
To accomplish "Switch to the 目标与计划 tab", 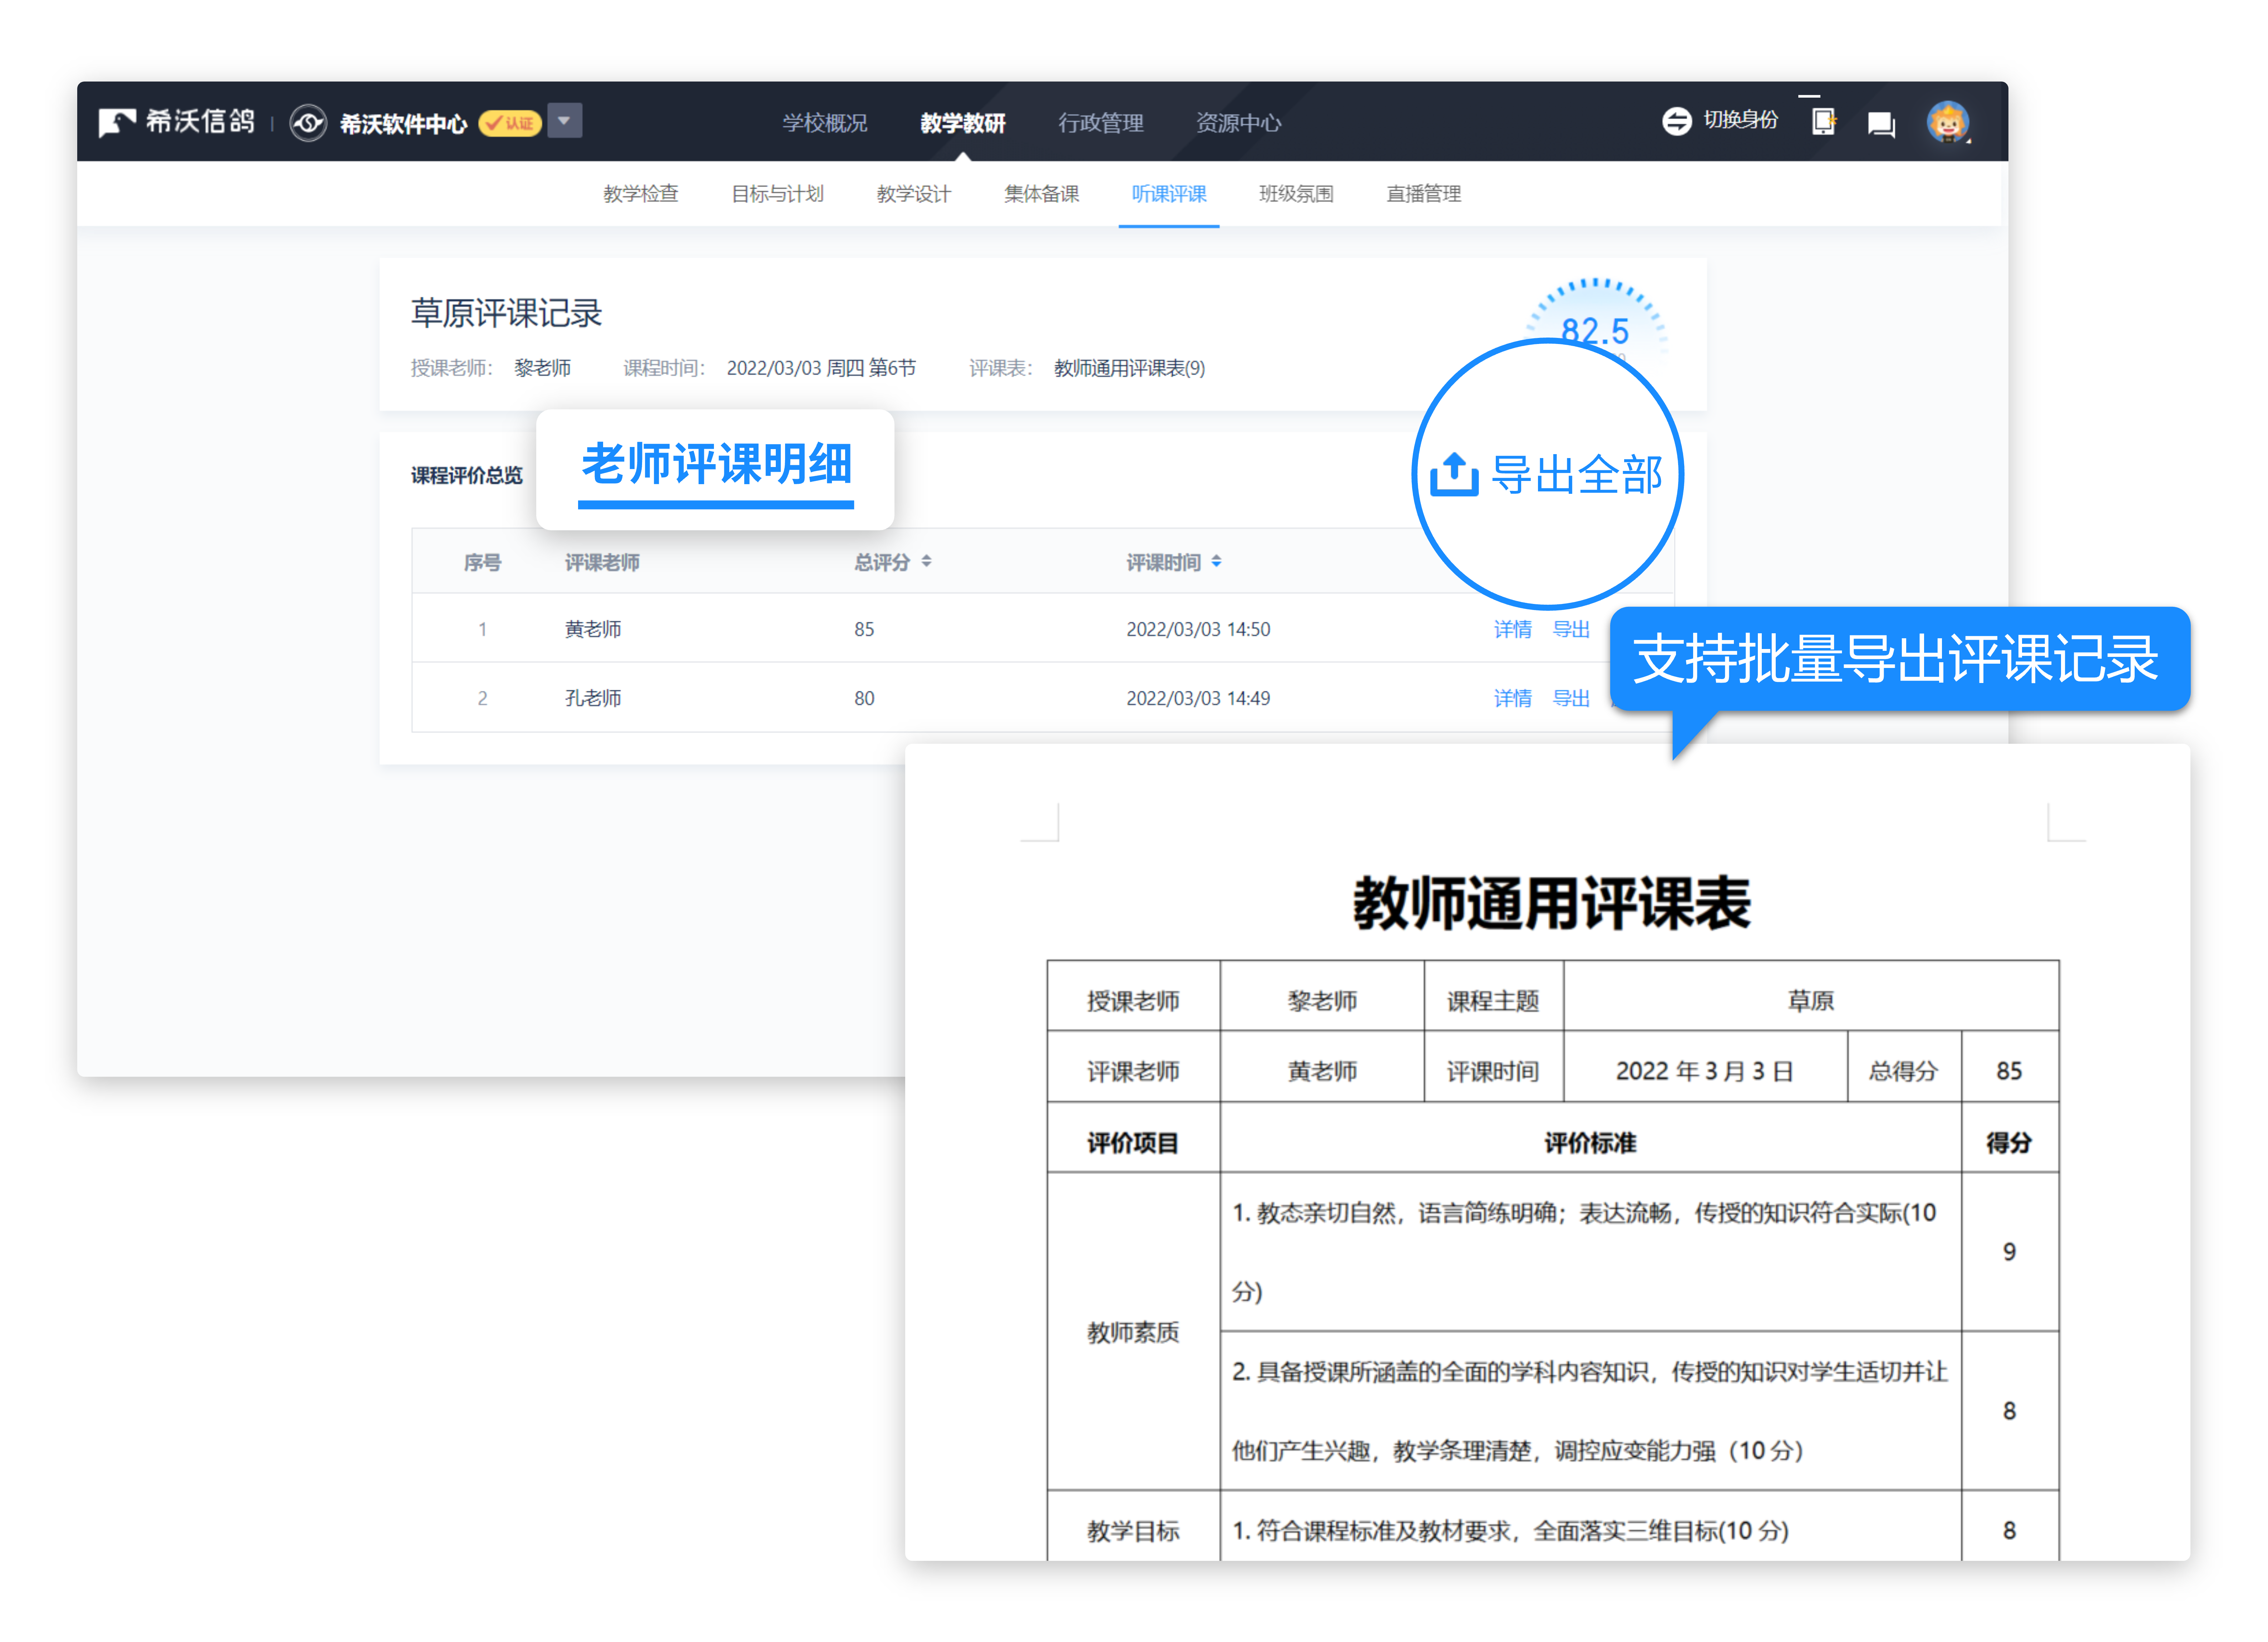I will pyautogui.click(x=777, y=194).
